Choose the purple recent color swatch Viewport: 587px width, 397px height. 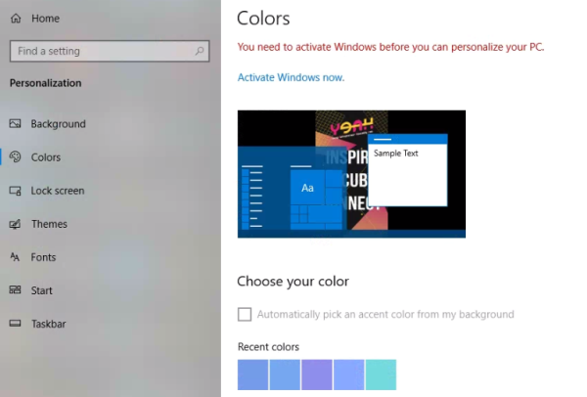tap(317, 375)
